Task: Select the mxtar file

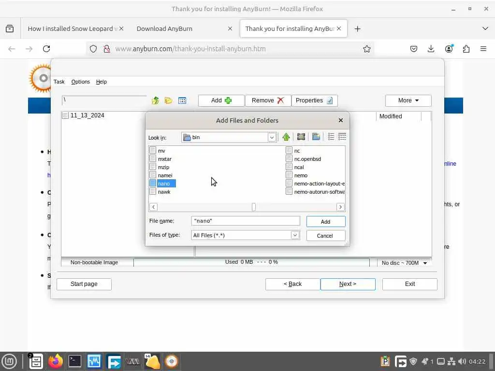Action: (x=164, y=159)
